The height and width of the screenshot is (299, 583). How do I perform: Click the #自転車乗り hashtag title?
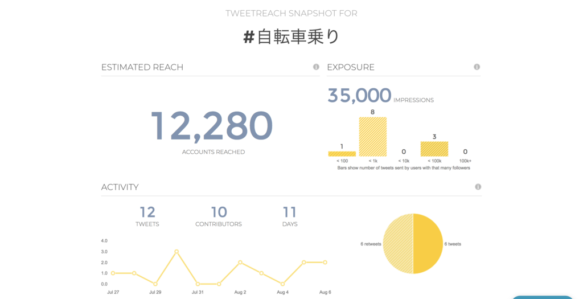tap(291, 37)
